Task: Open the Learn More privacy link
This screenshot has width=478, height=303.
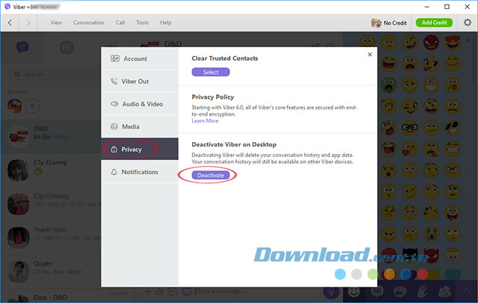Action: click(x=205, y=120)
